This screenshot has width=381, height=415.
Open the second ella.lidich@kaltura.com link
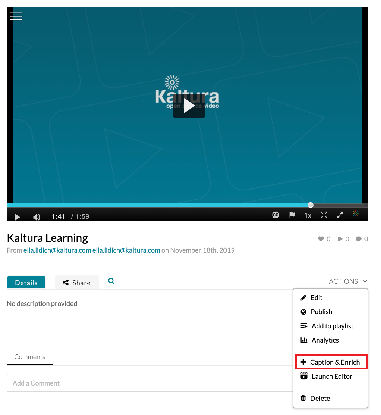click(126, 250)
